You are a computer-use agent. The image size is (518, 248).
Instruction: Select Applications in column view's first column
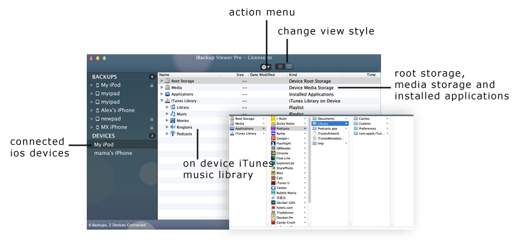(x=247, y=129)
